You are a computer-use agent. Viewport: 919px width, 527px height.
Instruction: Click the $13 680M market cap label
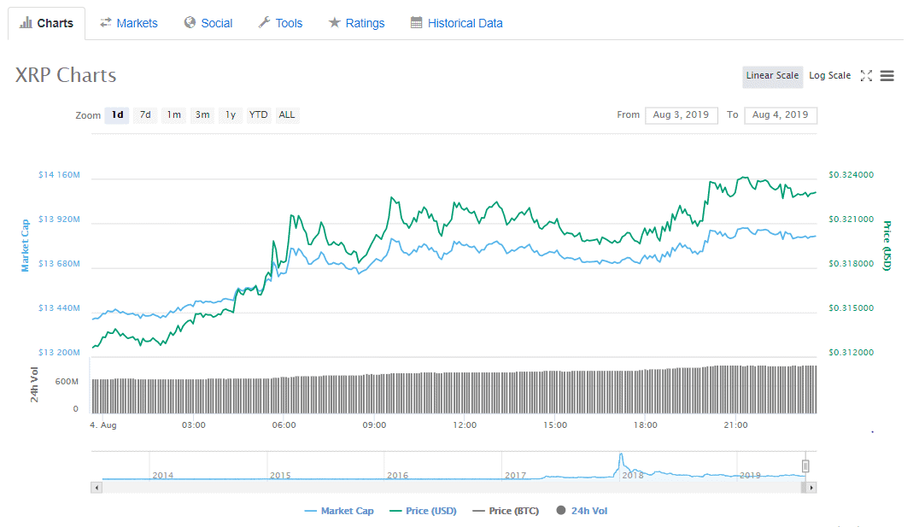(x=59, y=264)
